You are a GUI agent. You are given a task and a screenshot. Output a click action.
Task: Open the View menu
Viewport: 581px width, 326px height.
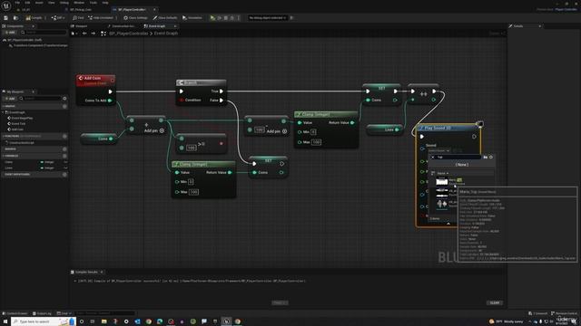point(52,3)
